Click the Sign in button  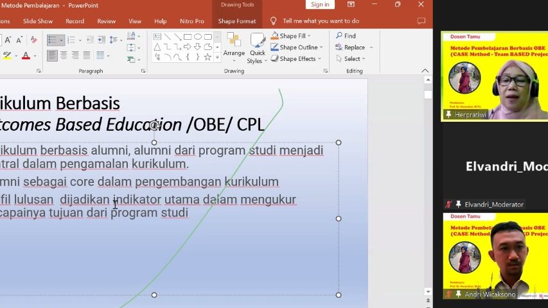(320, 4)
